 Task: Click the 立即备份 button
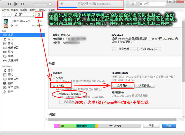[x=122, y=86]
